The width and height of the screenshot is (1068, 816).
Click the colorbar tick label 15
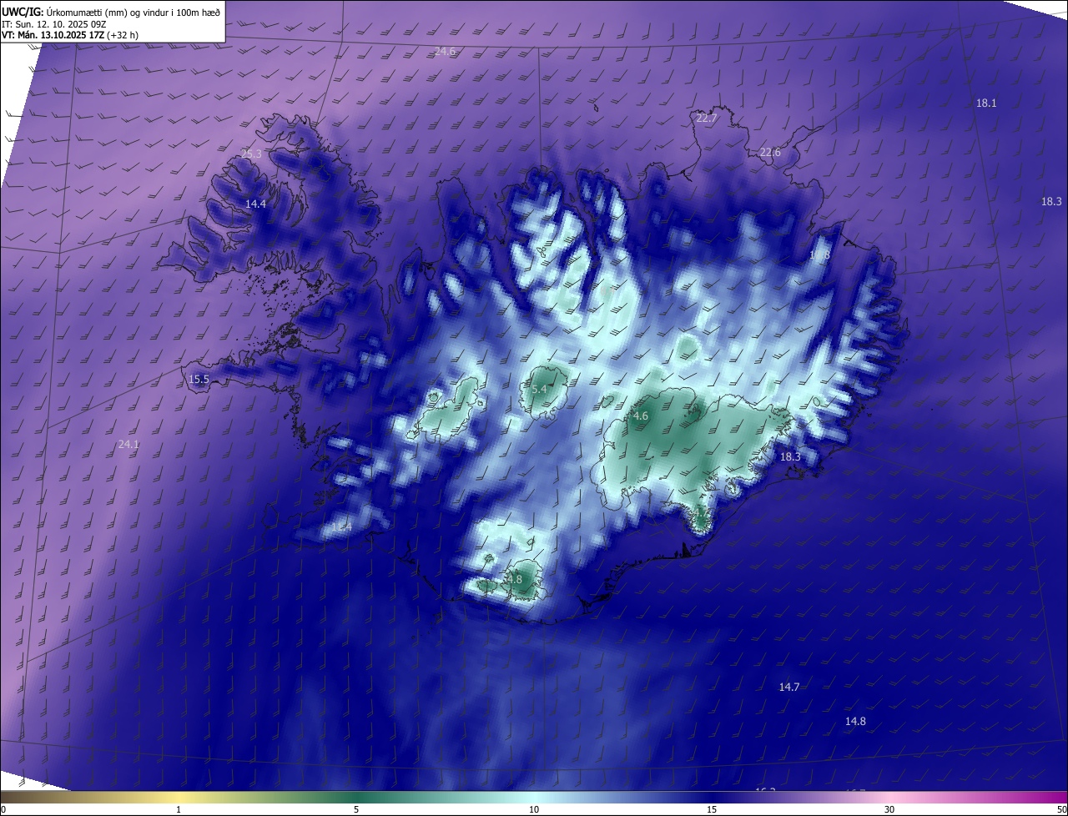(x=712, y=809)
